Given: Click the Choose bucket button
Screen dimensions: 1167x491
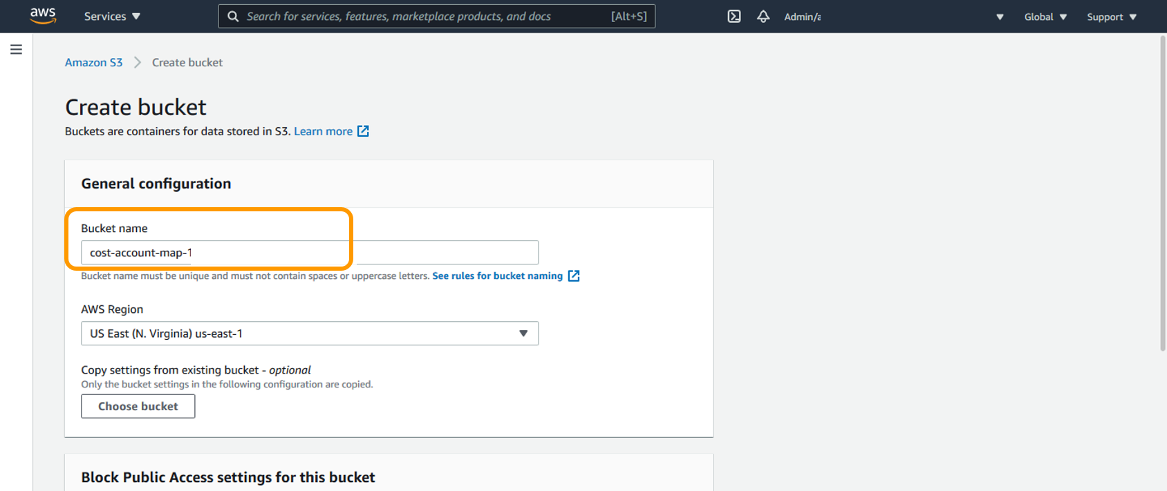Looking at the screenshot, I should tap(138, 406).
